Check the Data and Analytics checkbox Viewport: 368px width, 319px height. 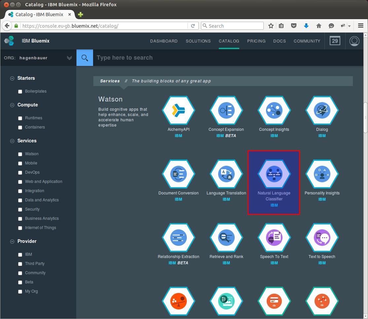coord(20,200)
